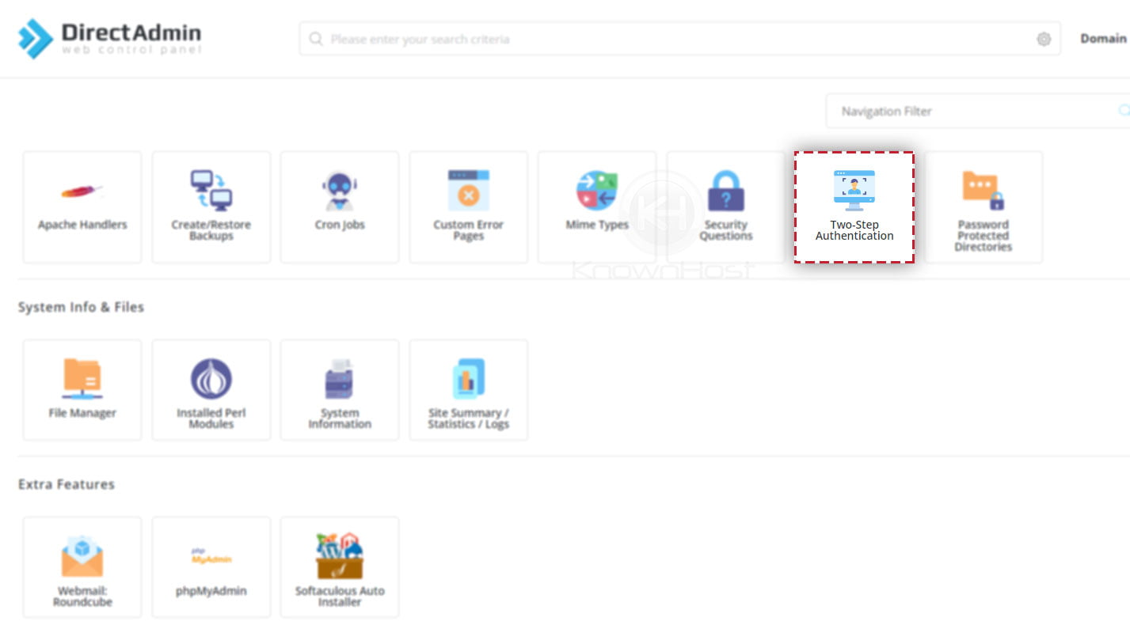Open System Information
Image resolution: width=1130 pixels, height=625 pixels.
tap(340, 389)
